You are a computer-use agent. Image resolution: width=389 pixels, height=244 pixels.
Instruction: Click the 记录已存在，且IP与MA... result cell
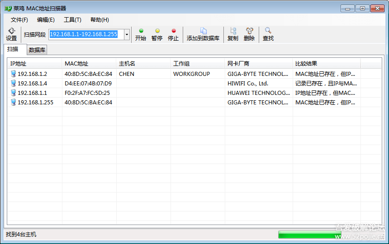tap(326, 84)
